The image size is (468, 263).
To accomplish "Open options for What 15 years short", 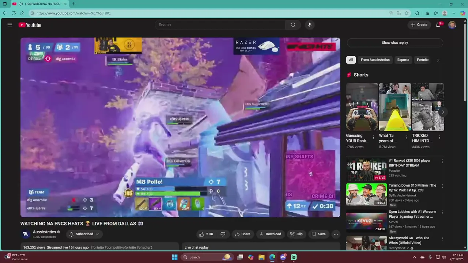I will pyautogui.click(x=407, y=137).
